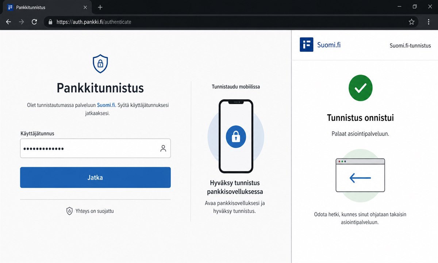Open a new tab with the plus icon

[x=100, y=7]
